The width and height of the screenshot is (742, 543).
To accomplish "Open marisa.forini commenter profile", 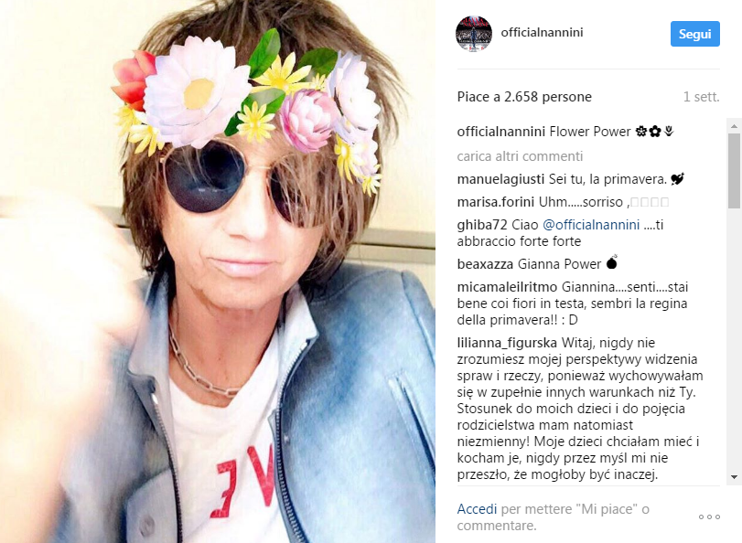I will click(496, 202).
